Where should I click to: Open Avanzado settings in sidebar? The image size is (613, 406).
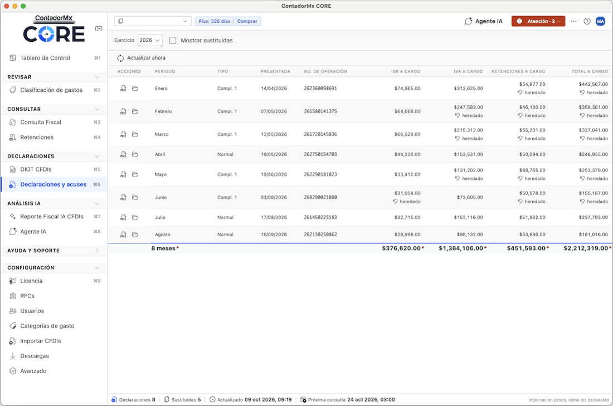(54, 371)
